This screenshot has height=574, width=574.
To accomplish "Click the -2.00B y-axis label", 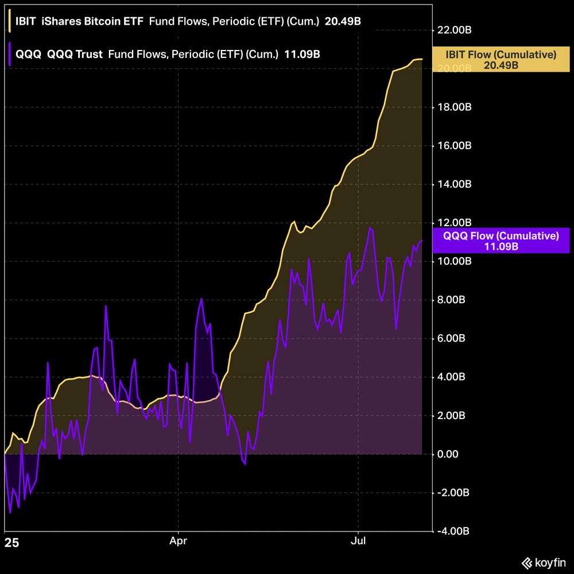I will coord(453,492).
